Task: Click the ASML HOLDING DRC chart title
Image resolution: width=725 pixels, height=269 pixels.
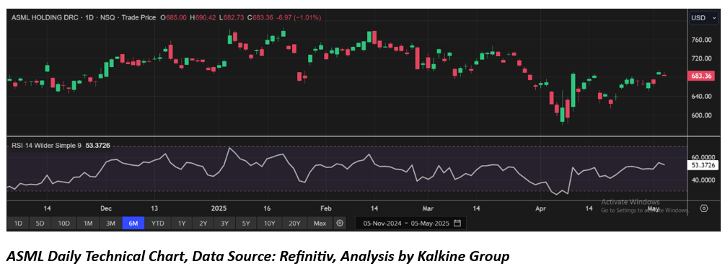Action: [44, 17]
